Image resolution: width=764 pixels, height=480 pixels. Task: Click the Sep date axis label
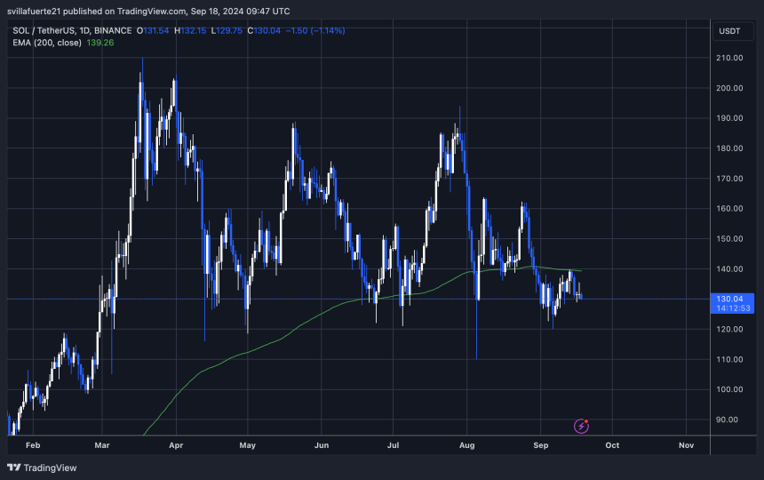[x=540, y=445]
